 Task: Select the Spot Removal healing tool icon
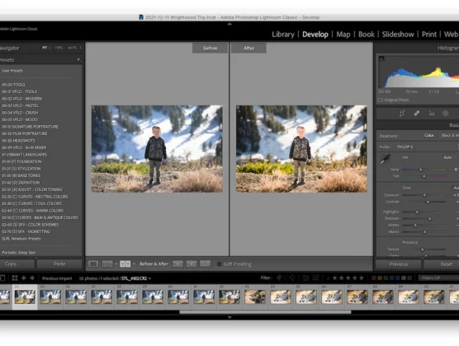tap(417, 114)
